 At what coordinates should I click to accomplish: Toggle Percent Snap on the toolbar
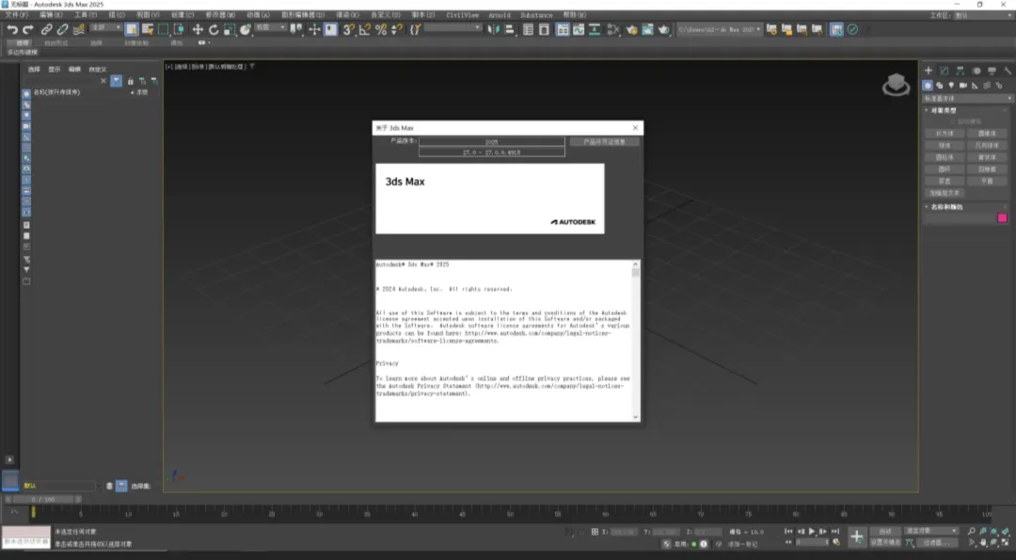coord(381,29)
